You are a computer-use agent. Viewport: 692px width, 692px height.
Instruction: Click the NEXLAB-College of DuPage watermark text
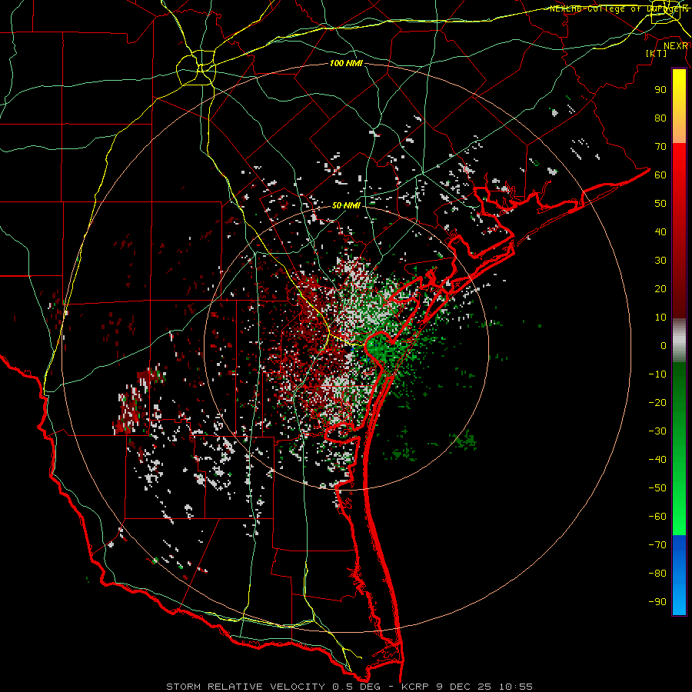point(618,8)
